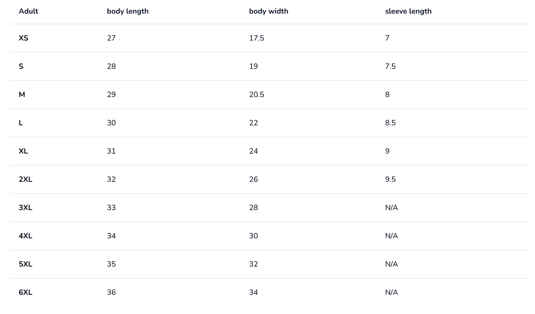Click the 6XL size row label

tap(25, 293)
